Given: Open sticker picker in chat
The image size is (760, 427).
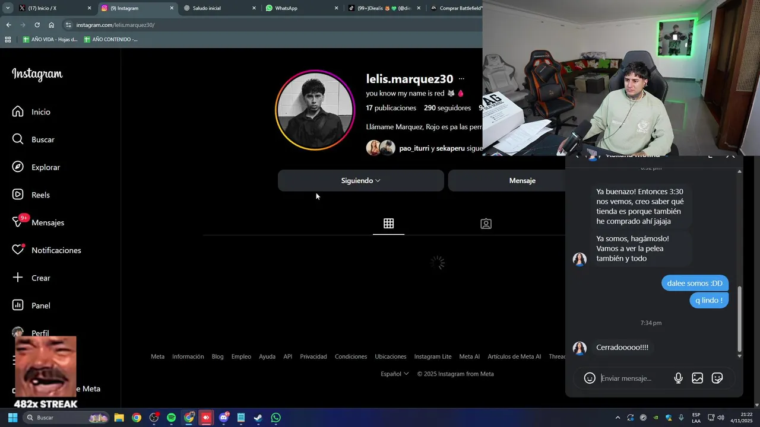Looking at the screenshot, I should click(717, 378).
